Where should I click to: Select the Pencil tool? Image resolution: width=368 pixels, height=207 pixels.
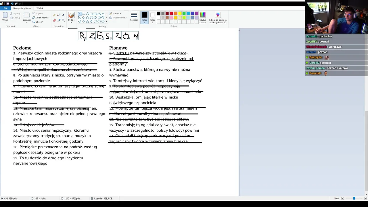[x=54, y=15]
